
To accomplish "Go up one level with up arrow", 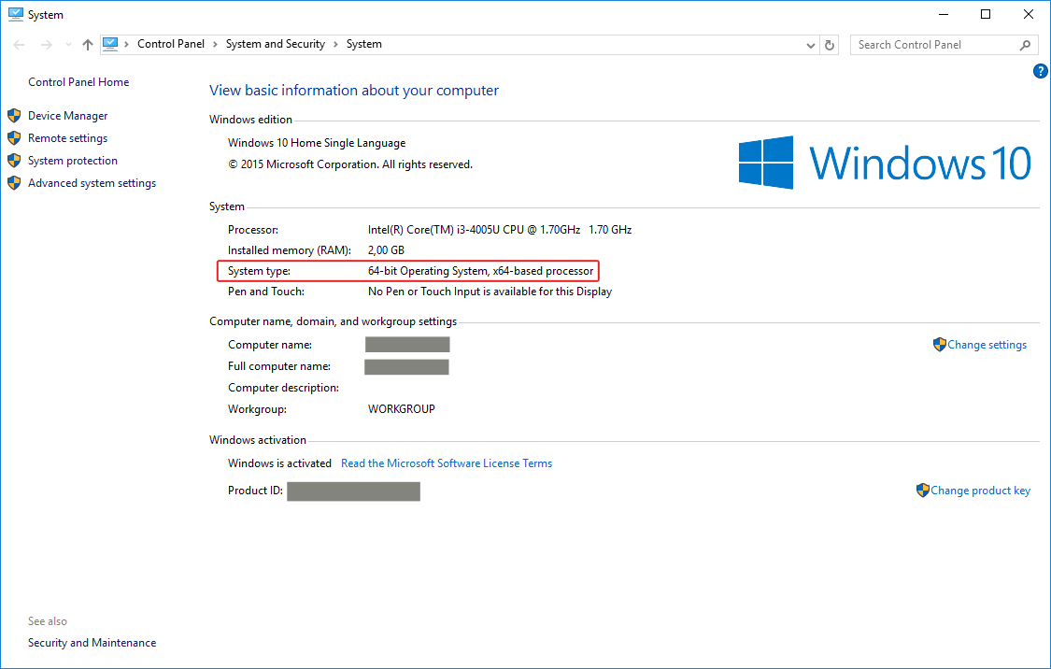I will point(87,45).
